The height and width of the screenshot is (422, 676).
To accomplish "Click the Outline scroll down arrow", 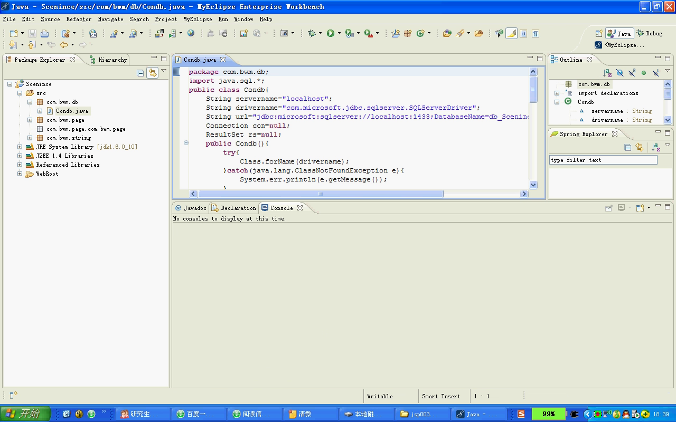I will click(x=668, y=120).
